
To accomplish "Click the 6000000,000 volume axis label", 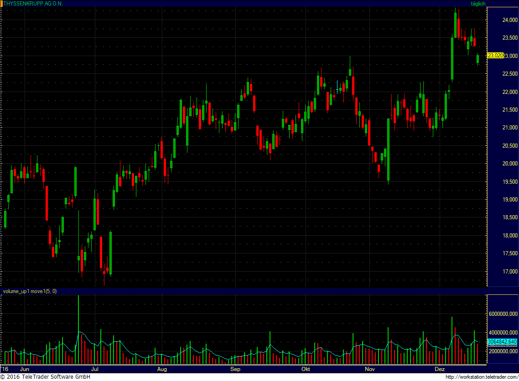I will (503, 314).
